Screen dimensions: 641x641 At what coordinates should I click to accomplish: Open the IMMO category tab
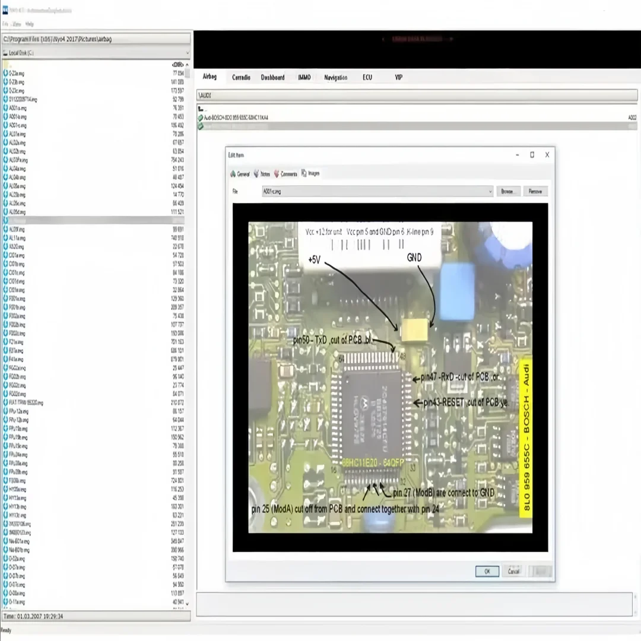point(304,78)
